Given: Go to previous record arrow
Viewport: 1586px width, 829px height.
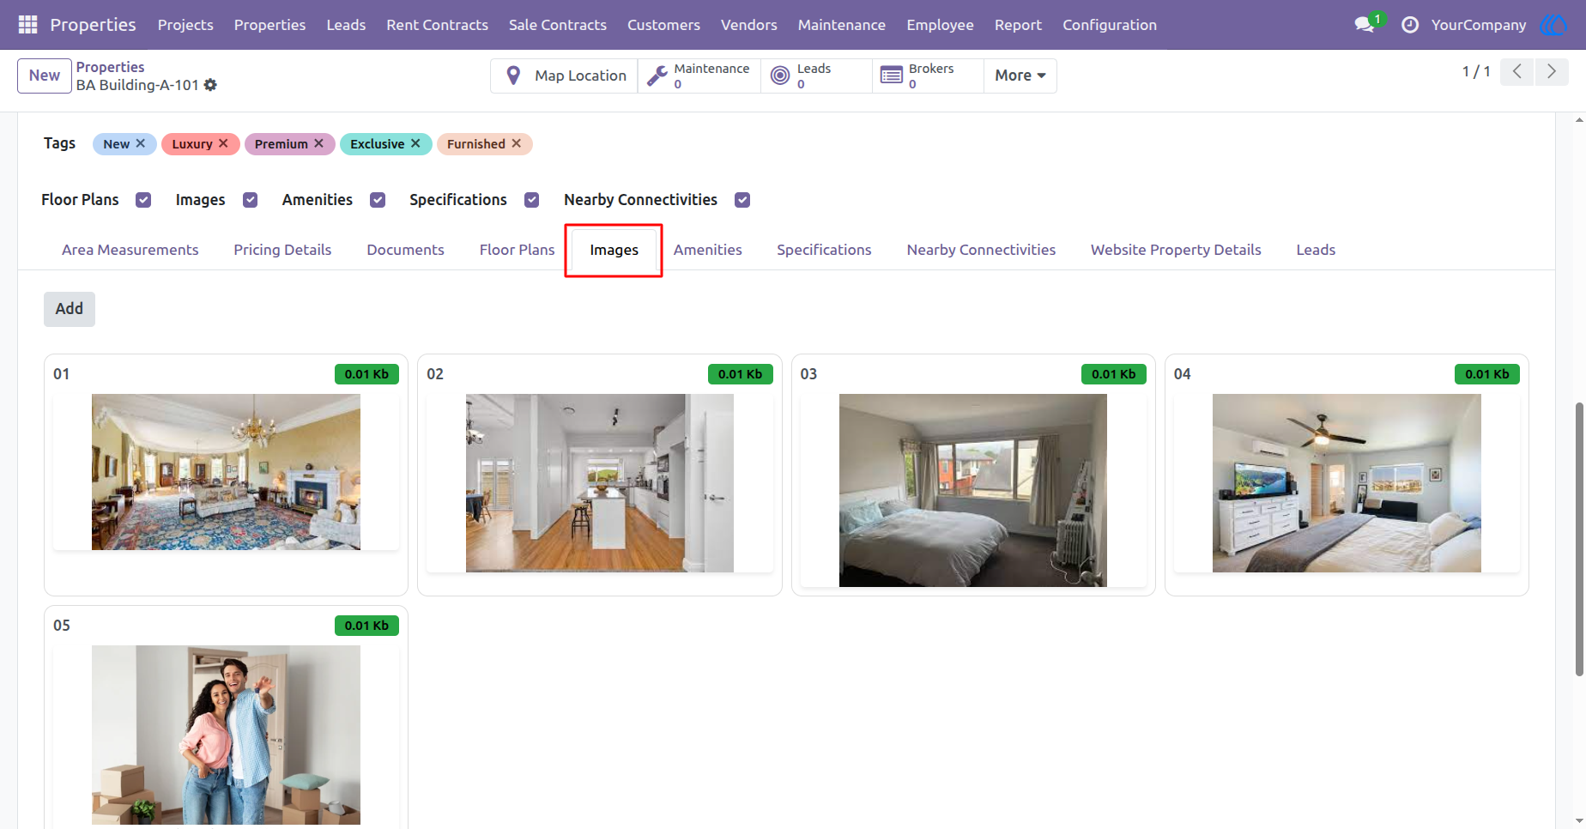Looking at the screenshot, I should (1517, 72).
